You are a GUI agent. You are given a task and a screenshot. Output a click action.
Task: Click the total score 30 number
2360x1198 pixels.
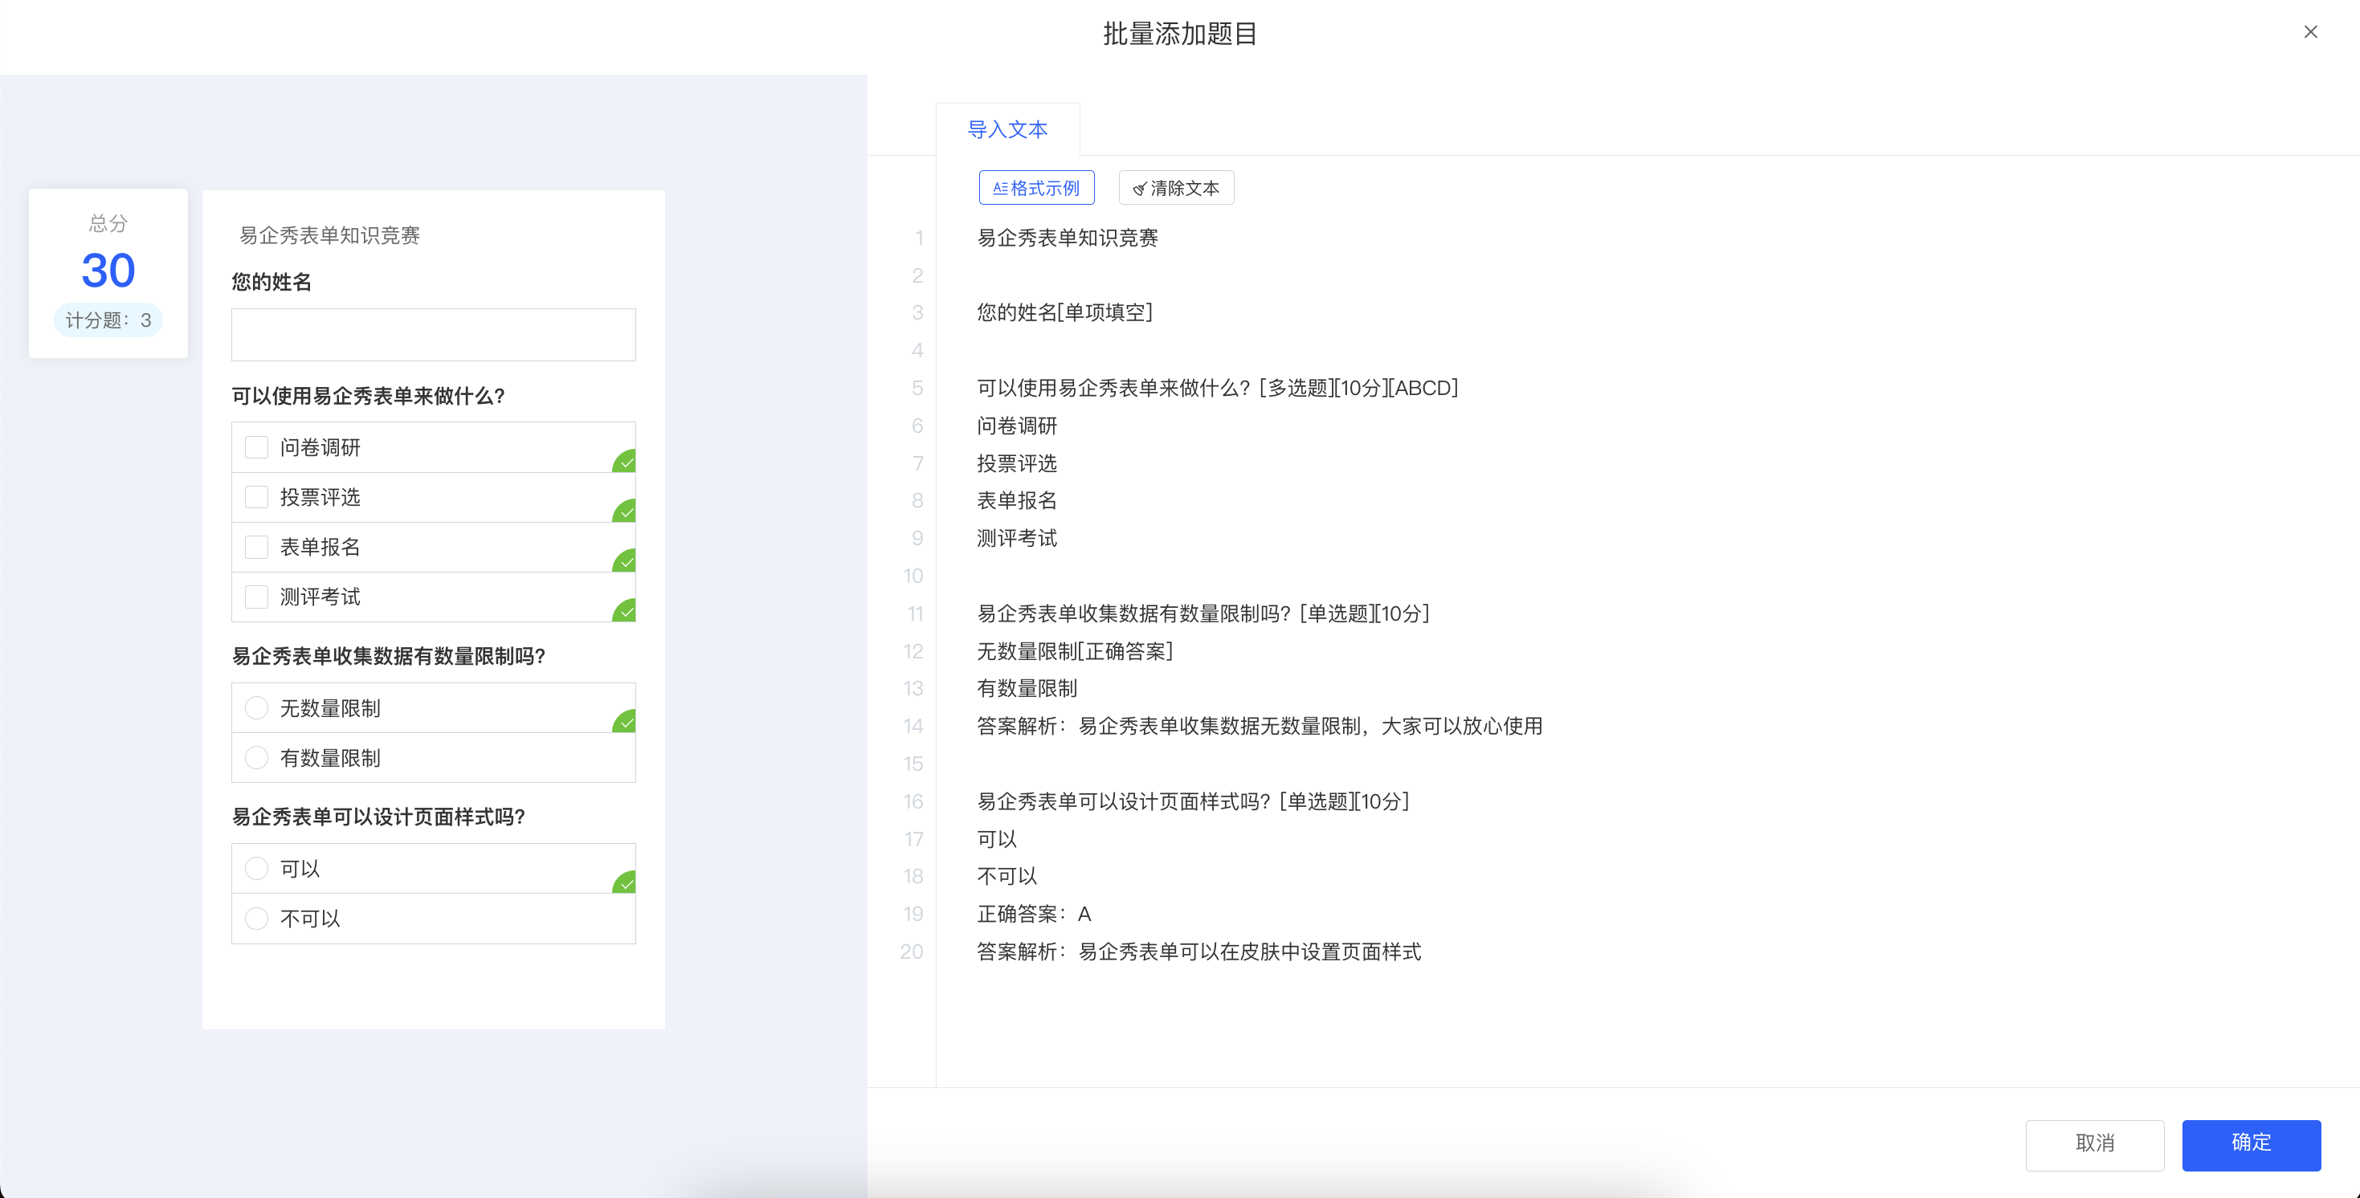click(108, 270)
